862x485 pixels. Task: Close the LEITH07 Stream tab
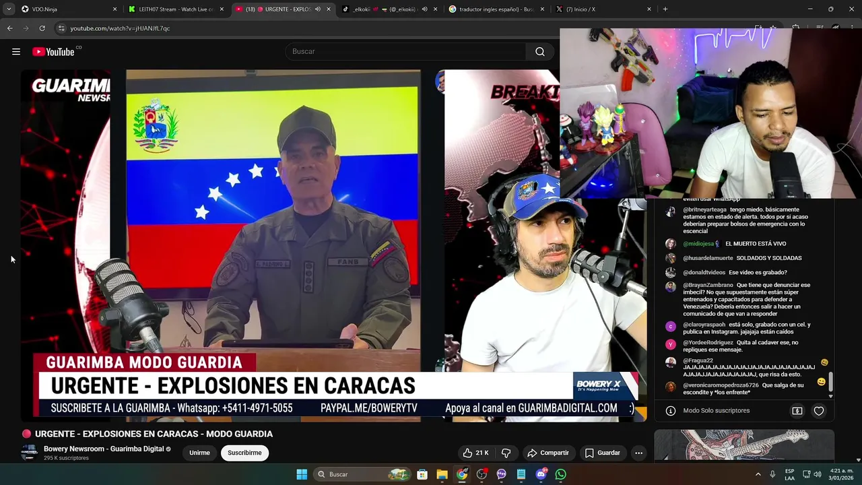coord(222,9)
